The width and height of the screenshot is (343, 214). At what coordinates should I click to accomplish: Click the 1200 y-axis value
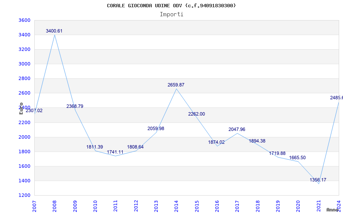24,195
